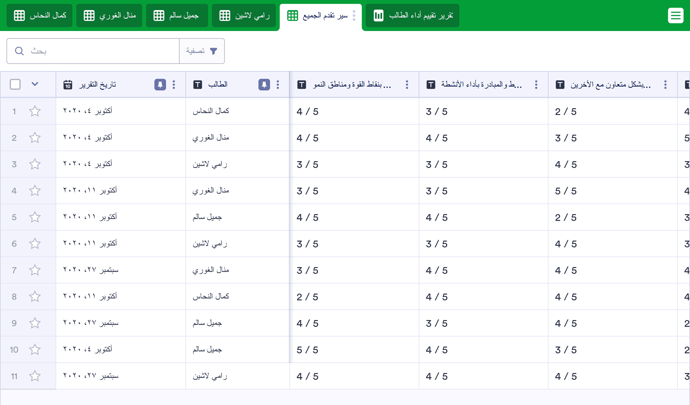The width and height of the screenshot is (690, 405).
Task: Star row 1 as favorite
Action: point(35,111)
